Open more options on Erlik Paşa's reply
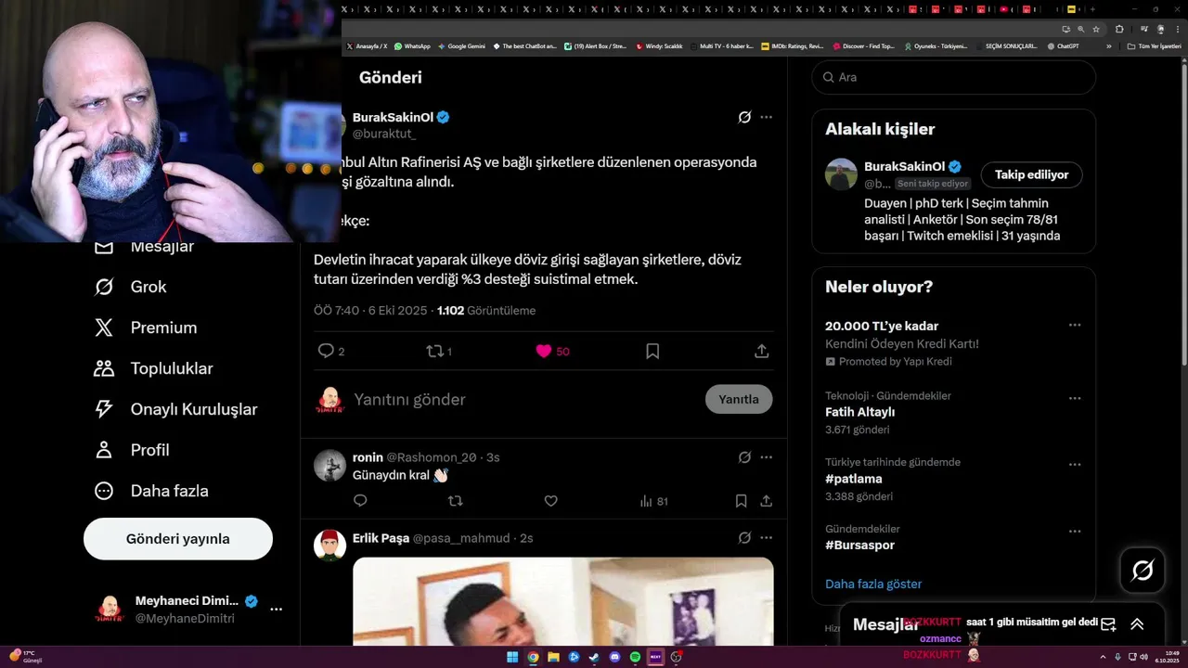This screenshot has height=668, width=1188. point(766,538)
